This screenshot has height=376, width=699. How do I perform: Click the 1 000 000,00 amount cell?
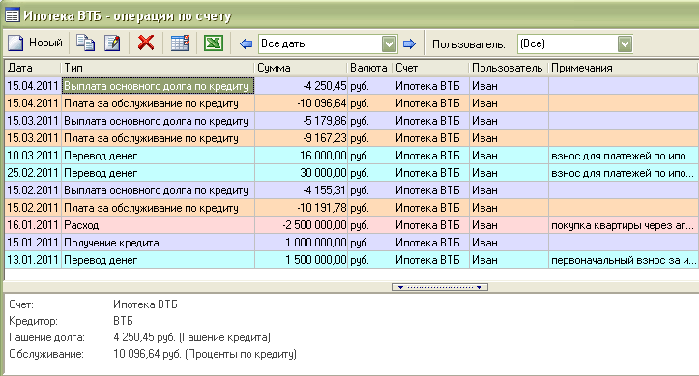(302, 243)
